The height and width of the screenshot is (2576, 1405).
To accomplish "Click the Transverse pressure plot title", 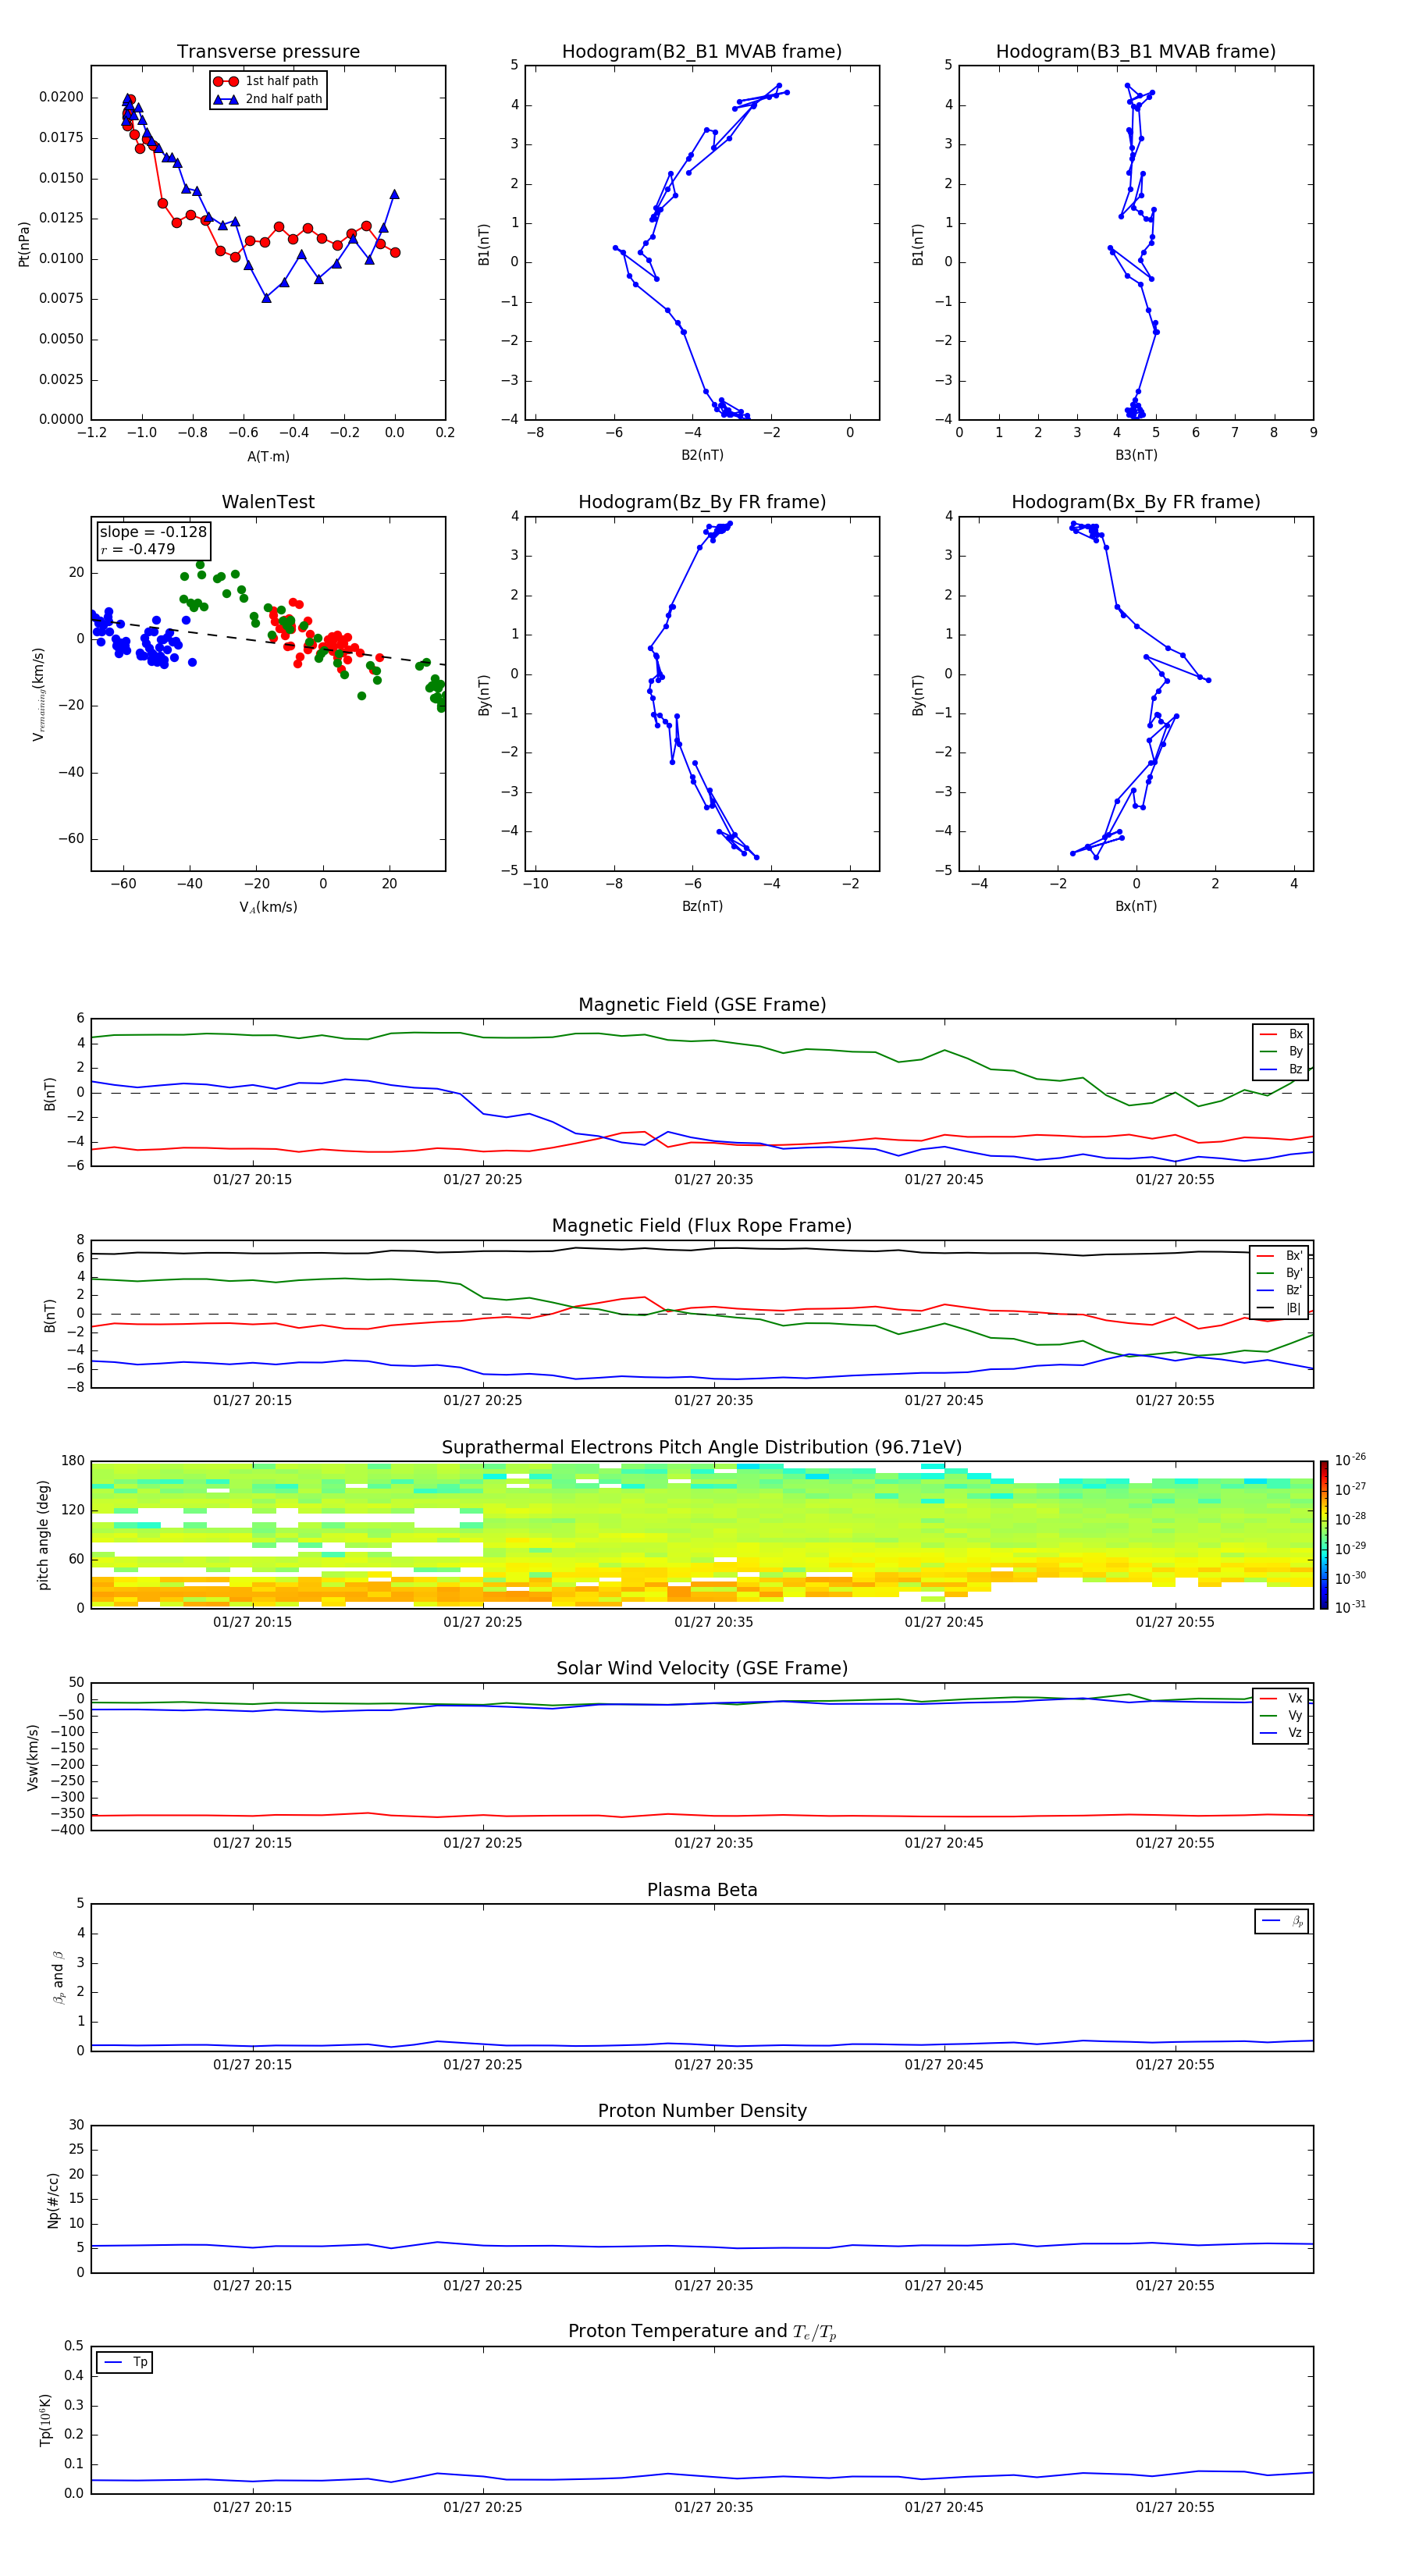I will [268, 52].
